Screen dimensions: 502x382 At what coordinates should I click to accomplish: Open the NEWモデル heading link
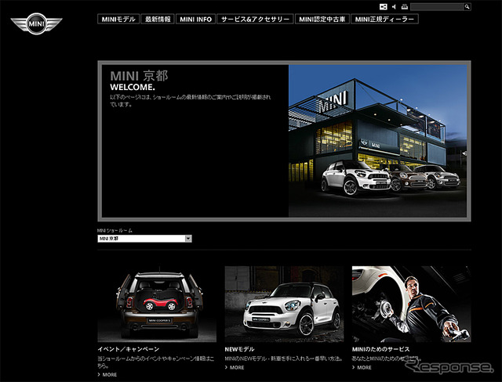pos(239,349)
